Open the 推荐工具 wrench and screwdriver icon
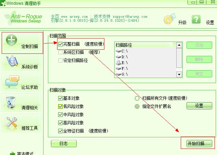Screen dimensions: 217x155 tap(12, 123)
